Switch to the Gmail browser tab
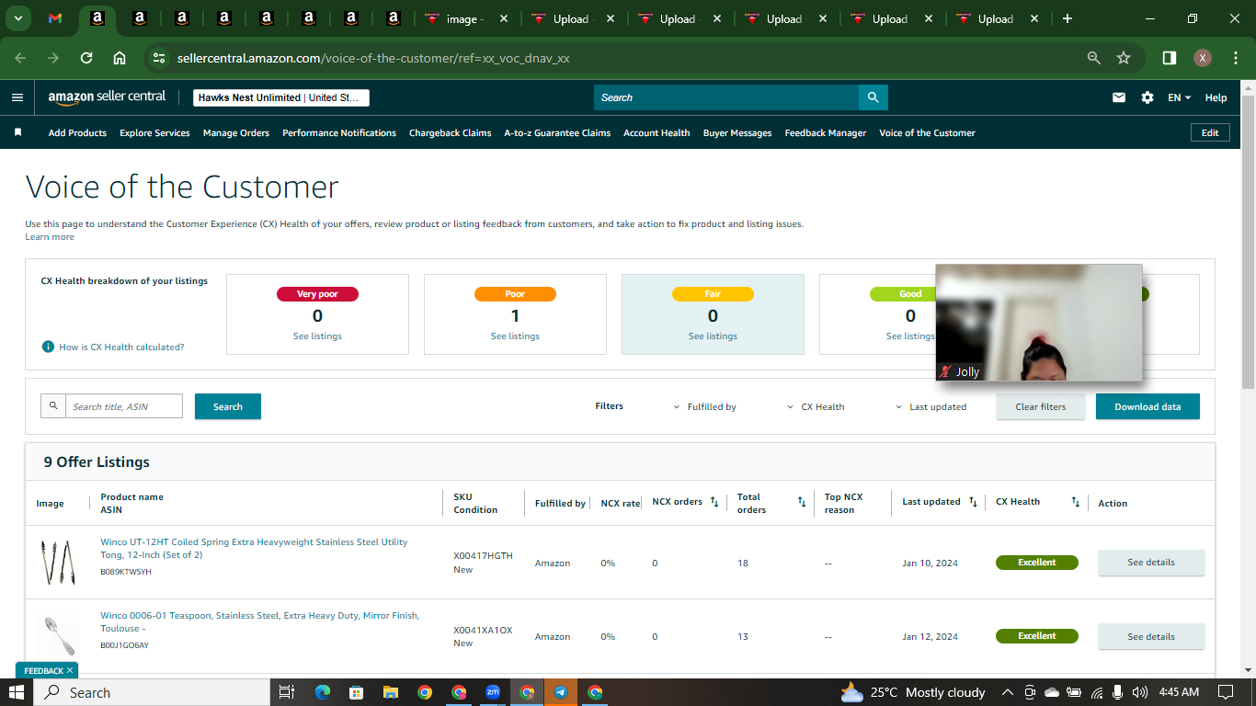The width and height of the screenshot is (1256, 706). point(55,18)
